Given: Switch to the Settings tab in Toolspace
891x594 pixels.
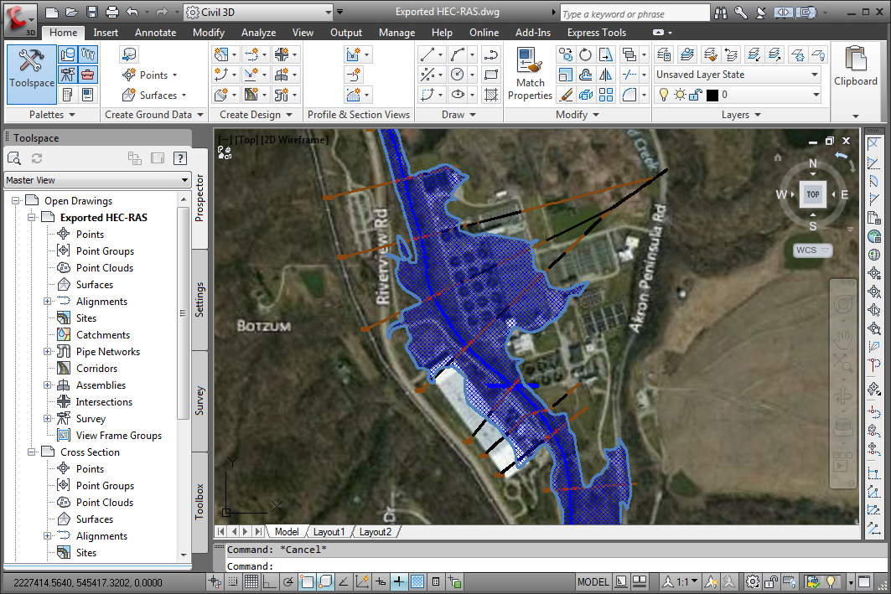Looking at the screenshot, I should click(199, 299).
